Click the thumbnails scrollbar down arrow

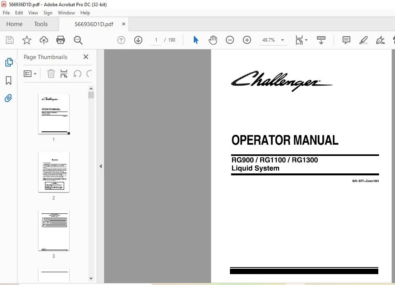tap(91, 278)
